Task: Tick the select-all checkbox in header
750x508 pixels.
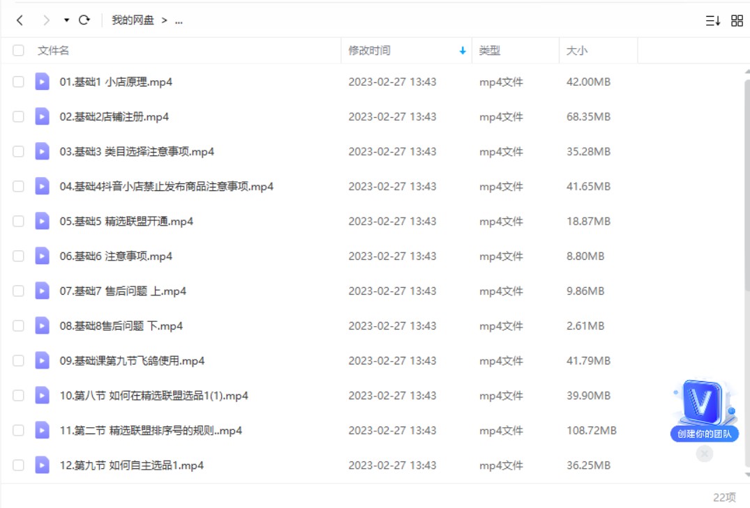Action: [18, 50]
